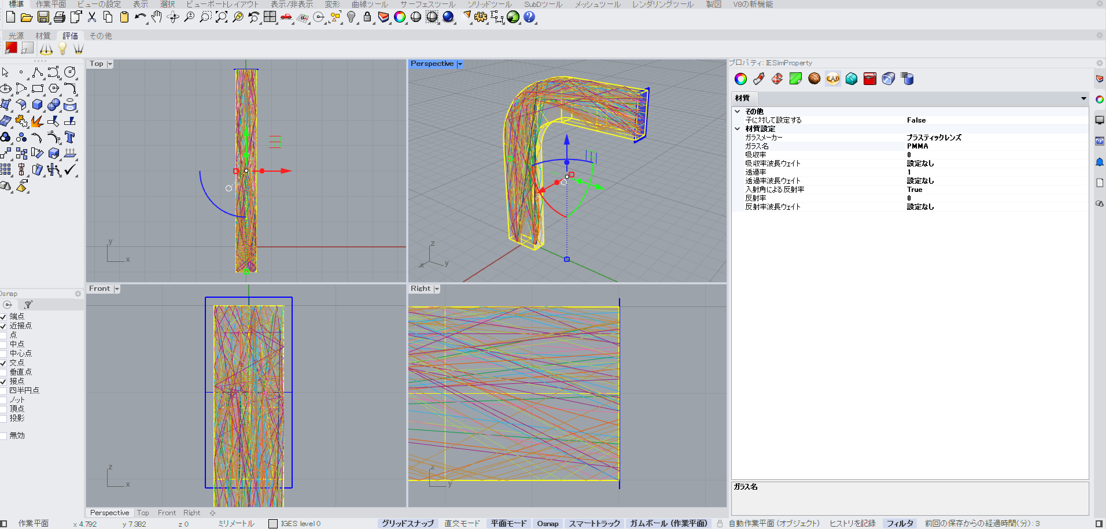Open the CAD properties page icon
The height and width of the screenshot is (529, 1106).
click(832, 79)
